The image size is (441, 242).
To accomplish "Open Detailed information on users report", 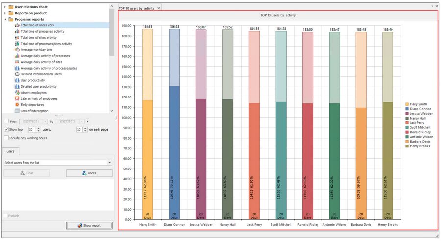I will click(x=41, y=74).
